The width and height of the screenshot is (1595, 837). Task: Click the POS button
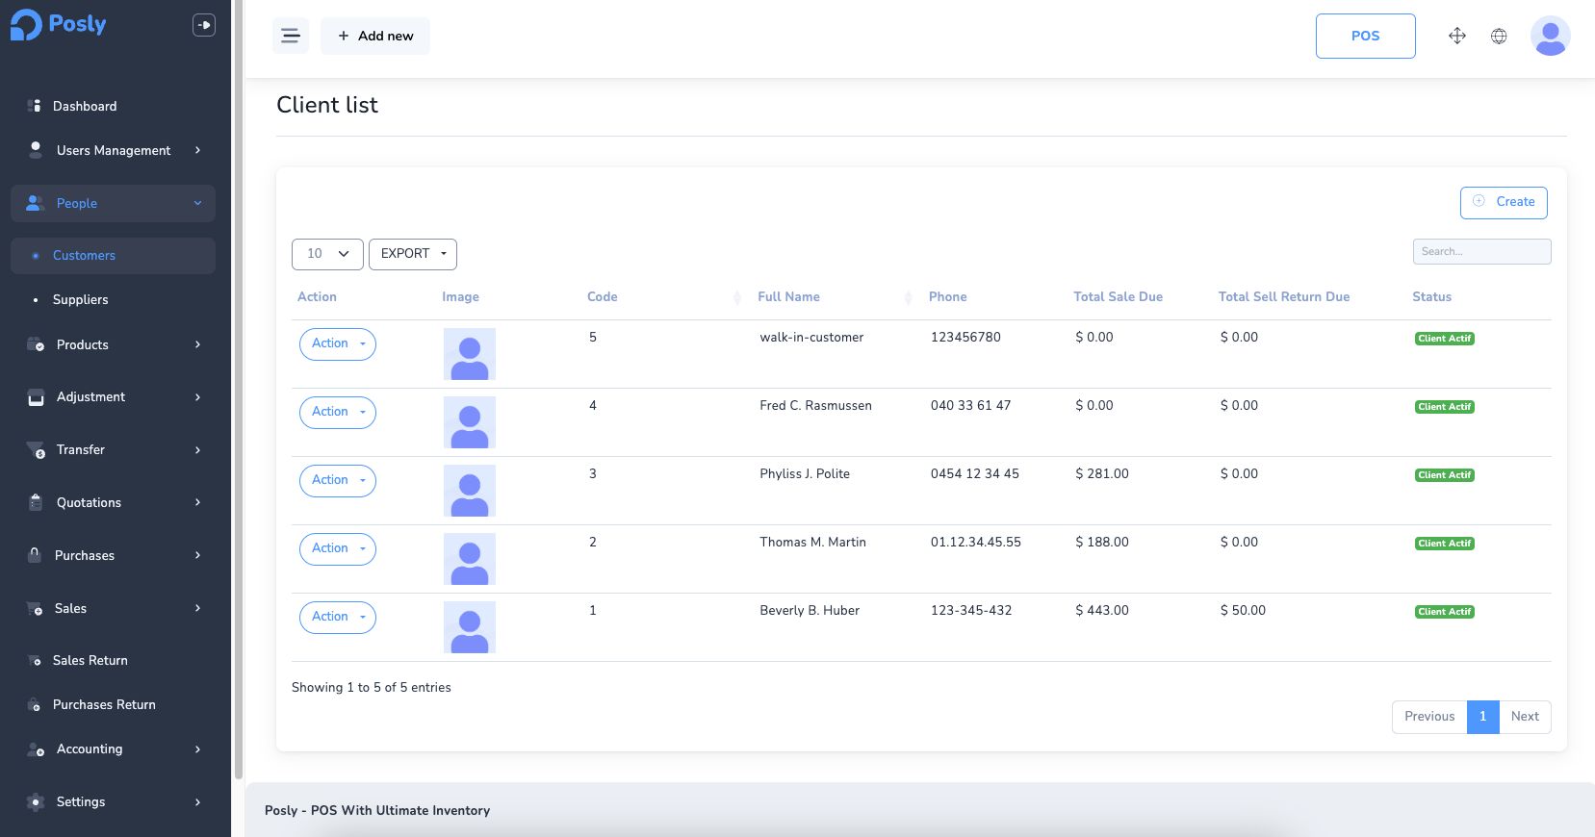(1365, 37)
